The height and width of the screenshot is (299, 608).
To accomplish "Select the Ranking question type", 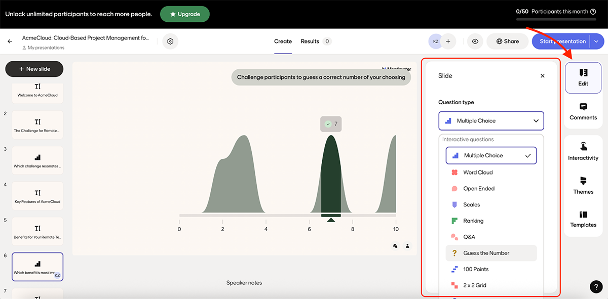I will 474,220.
